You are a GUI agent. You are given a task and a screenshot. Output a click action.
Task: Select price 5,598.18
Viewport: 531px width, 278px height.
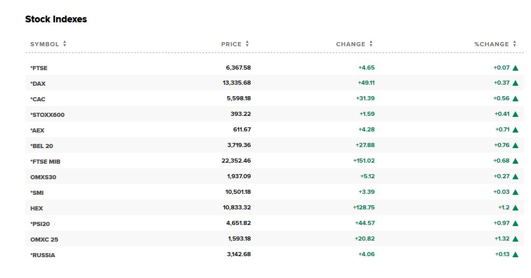(x=239, y=98)
